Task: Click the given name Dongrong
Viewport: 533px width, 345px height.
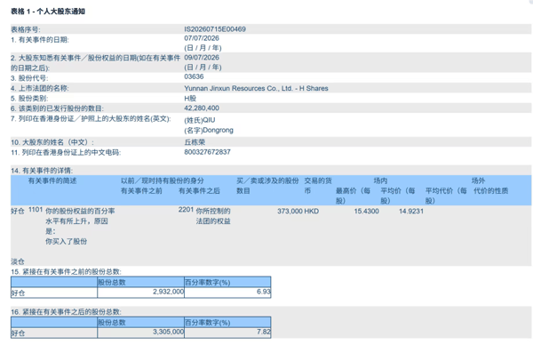Action: click(x=209, y=131)
